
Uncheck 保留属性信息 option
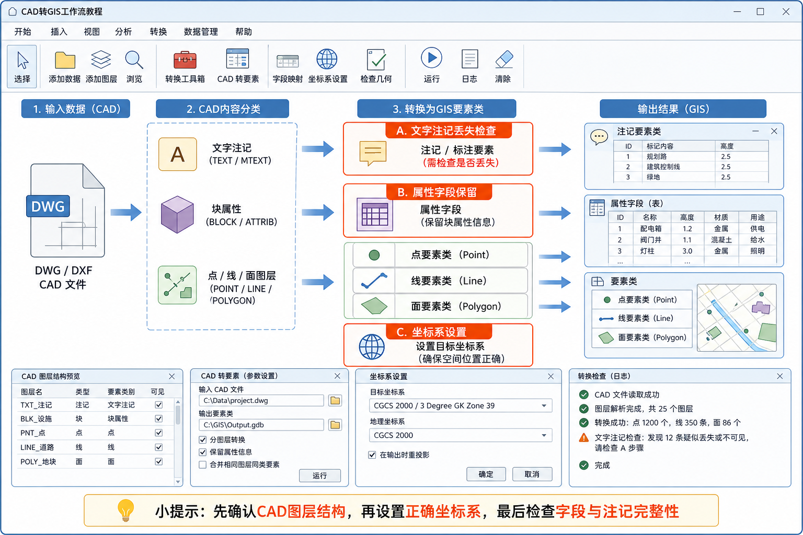click(x=203, y=452)
